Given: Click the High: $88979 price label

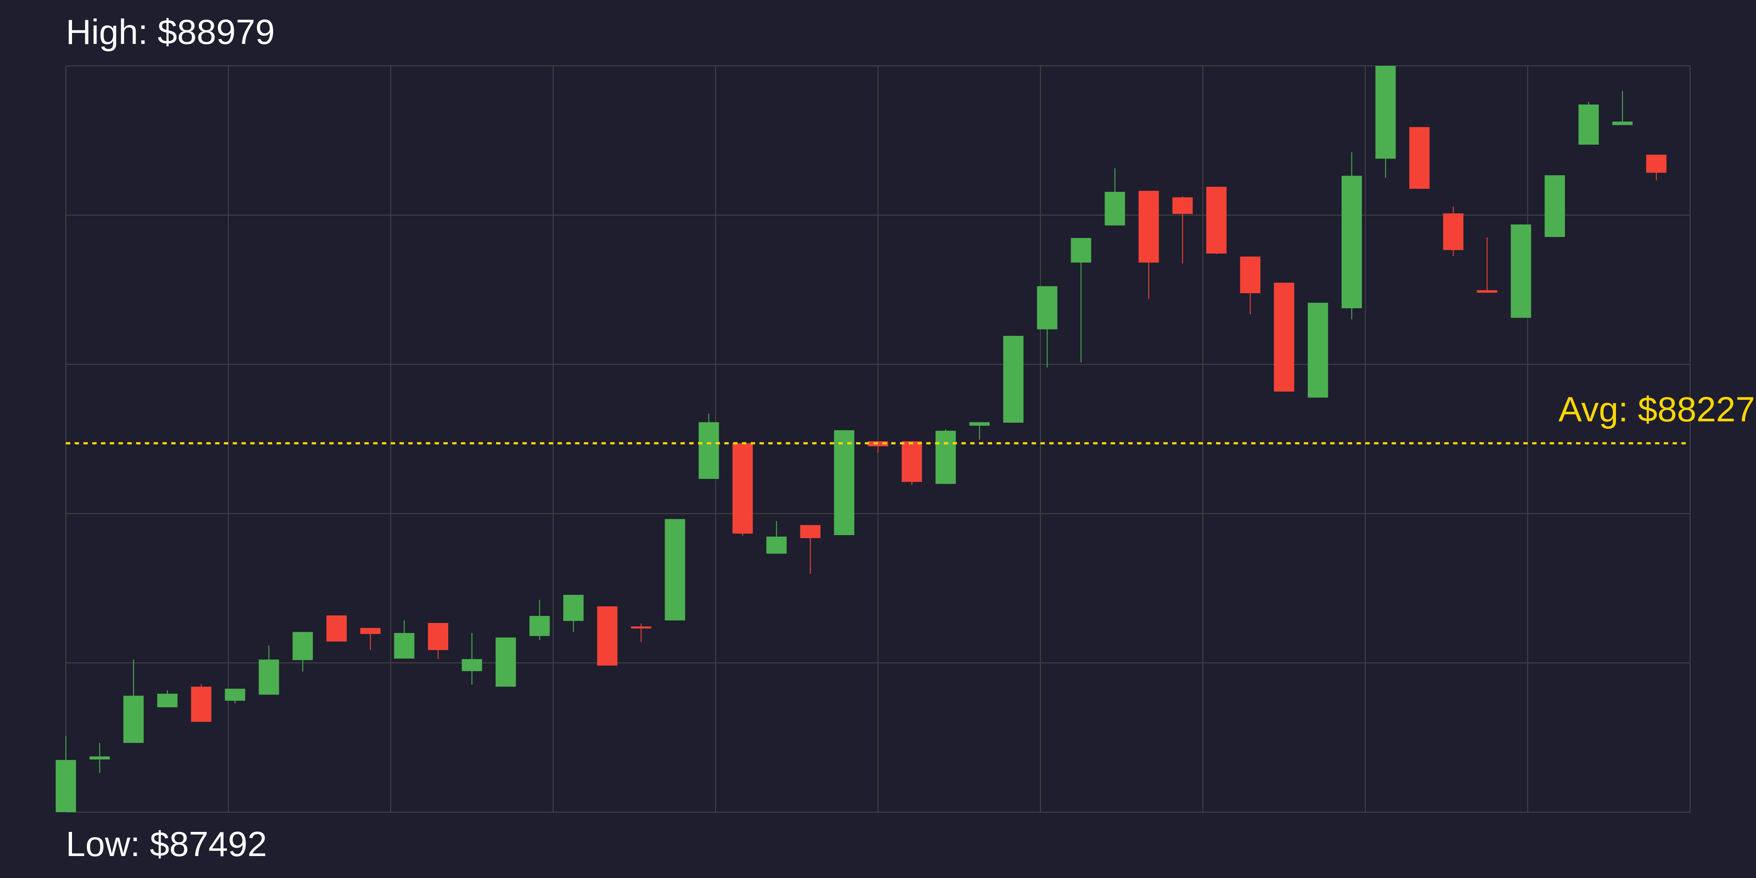Looking at the screenshot, I should [170, 33].
